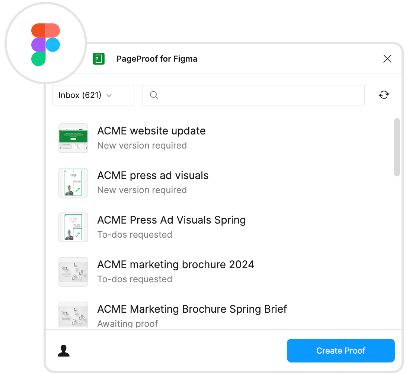Expand the inbox filter chevron

point(109,95)
